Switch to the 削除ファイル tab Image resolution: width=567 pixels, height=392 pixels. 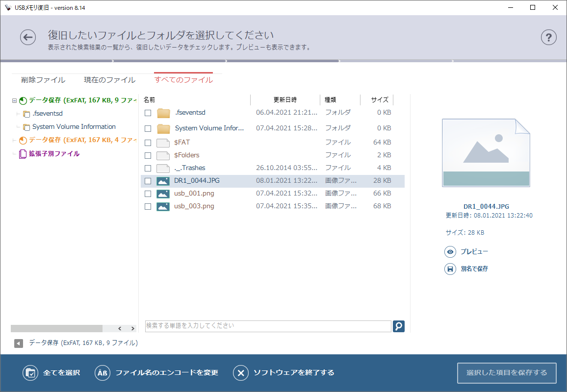point(43,80)
